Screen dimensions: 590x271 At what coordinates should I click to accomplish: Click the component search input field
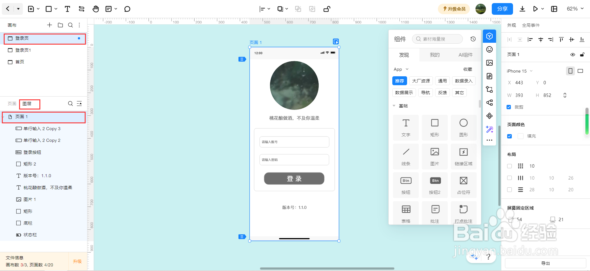pos(437,39)
